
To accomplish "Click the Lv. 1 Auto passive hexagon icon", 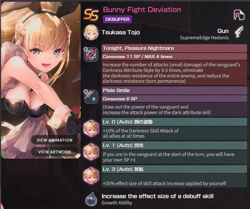I will (91, 152).
